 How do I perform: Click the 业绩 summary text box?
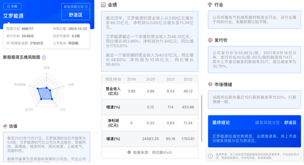(x=150, y=41)
